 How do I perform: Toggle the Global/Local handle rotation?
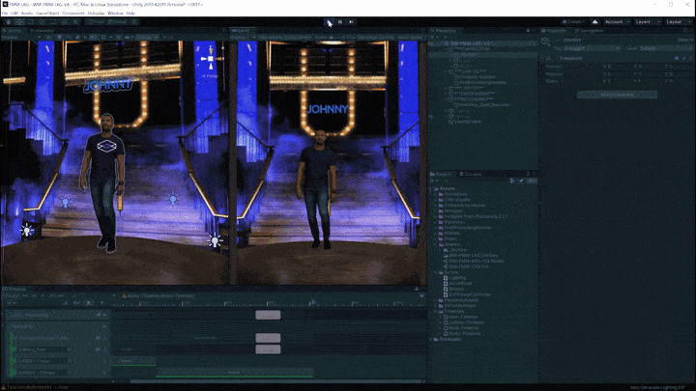coord(117,21)
